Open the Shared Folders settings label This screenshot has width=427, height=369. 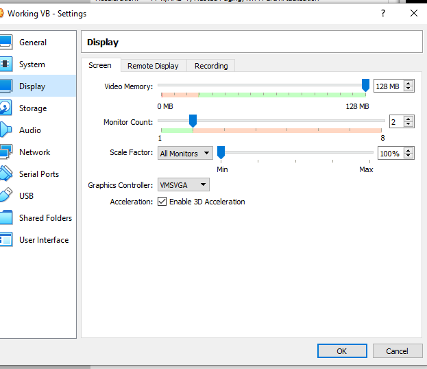click(x=45, y=218)
